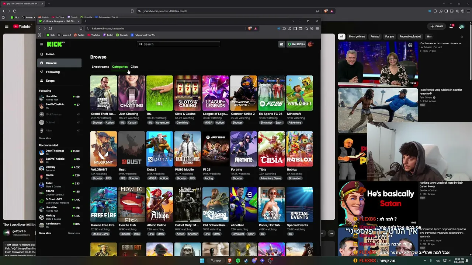This screenshot has height=265, width=472.
Task: Open the VALORANT category thumbnail
Action: tap(104, 149)
